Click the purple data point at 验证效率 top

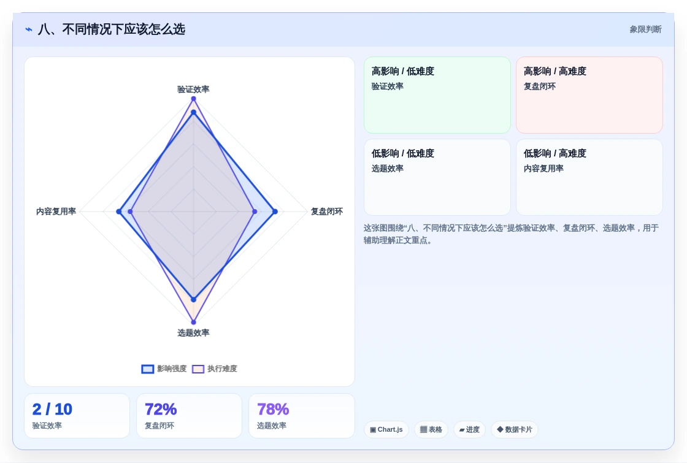point(193,99)
